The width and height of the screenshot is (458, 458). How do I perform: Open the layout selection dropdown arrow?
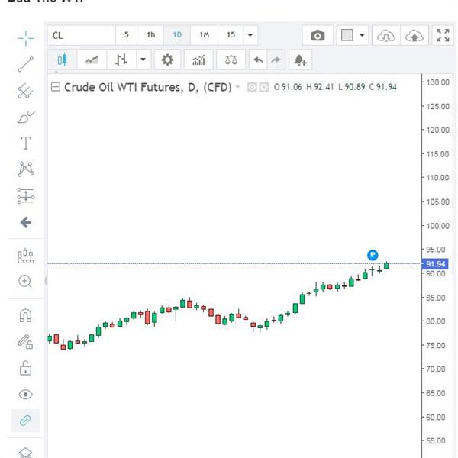tap(362, 35)
